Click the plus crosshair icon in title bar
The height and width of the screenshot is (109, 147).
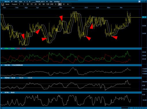click(24, 2)
